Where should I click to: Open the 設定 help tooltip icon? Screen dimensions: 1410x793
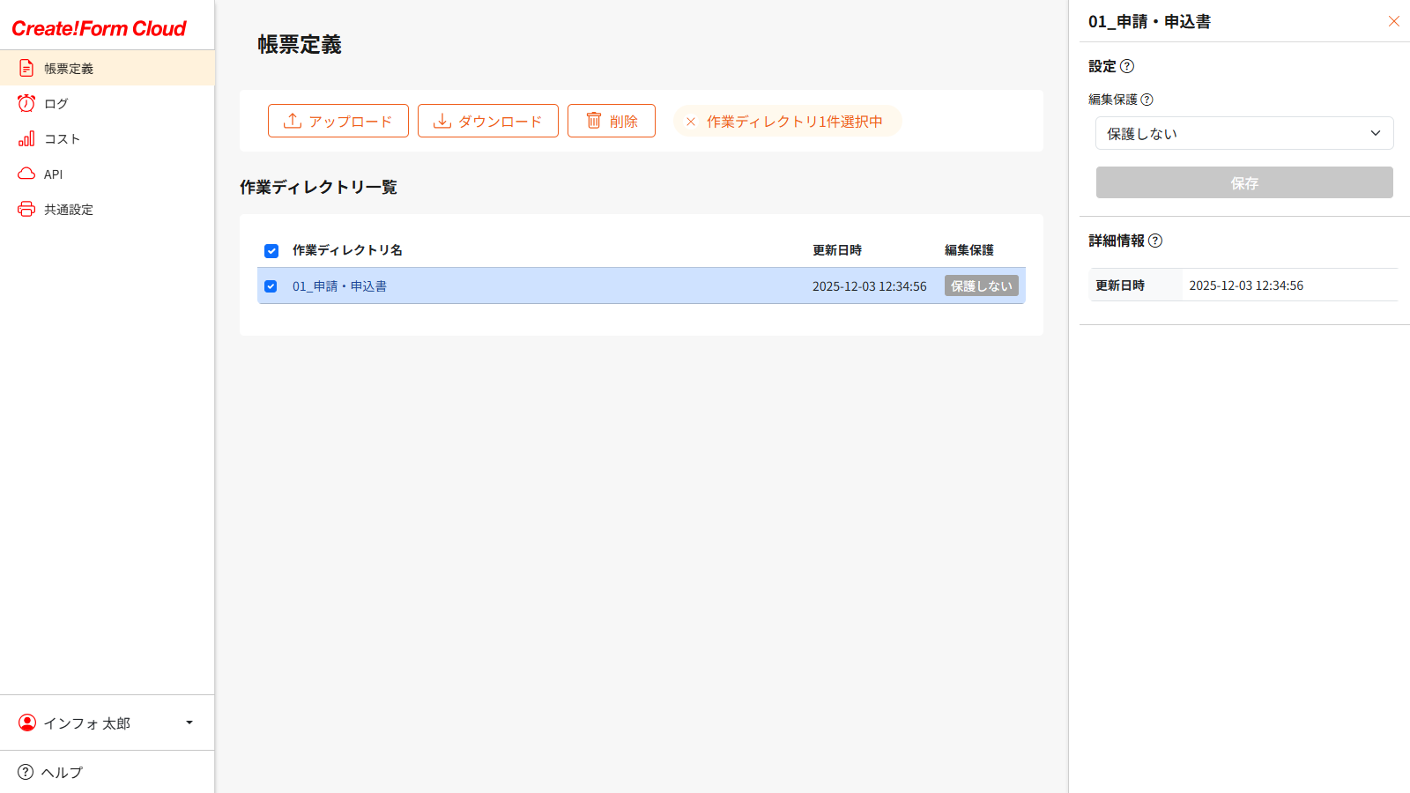click(1131, 66)
